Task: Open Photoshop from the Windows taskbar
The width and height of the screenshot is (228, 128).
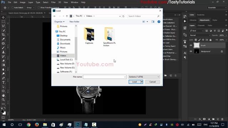Action: [x=78, y=124]
